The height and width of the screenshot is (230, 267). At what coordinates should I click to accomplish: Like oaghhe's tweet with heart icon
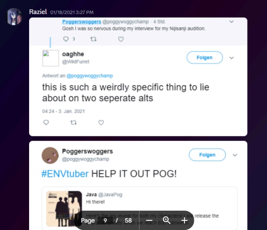click(101, 122)
